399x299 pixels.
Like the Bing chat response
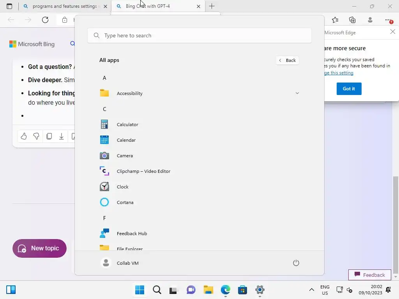24,136
